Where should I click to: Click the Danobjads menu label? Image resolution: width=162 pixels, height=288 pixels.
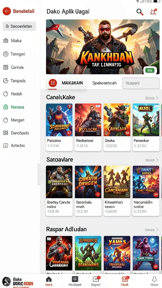click(20, 133)
